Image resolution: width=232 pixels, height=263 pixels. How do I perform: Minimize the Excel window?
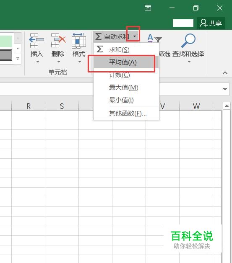[172, 8]
